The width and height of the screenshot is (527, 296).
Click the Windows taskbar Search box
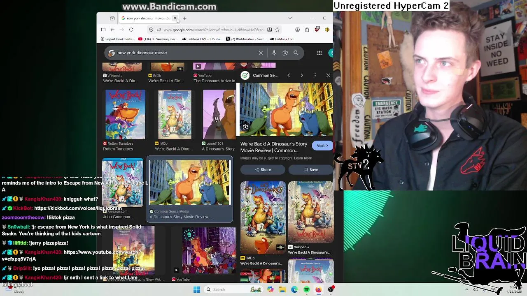click(x=233, y=289)
